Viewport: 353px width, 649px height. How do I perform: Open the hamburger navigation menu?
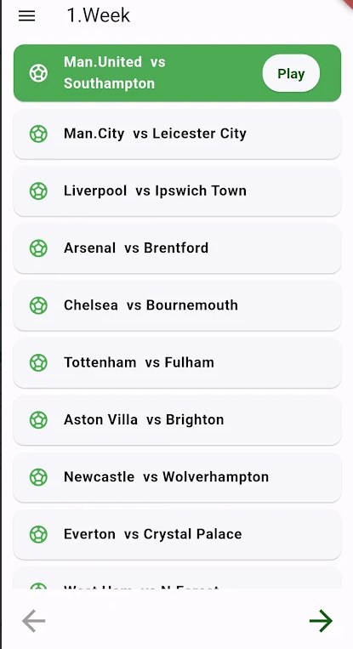[27, 16]
